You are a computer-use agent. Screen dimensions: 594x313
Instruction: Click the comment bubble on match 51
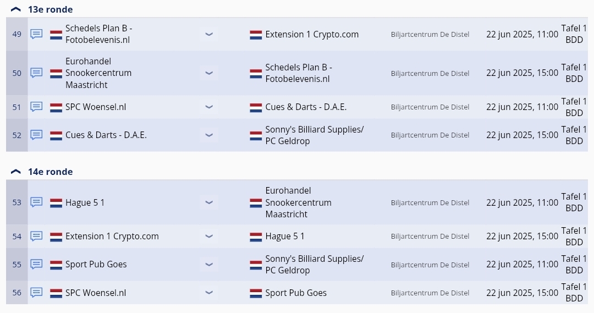[x=36, y=107]
